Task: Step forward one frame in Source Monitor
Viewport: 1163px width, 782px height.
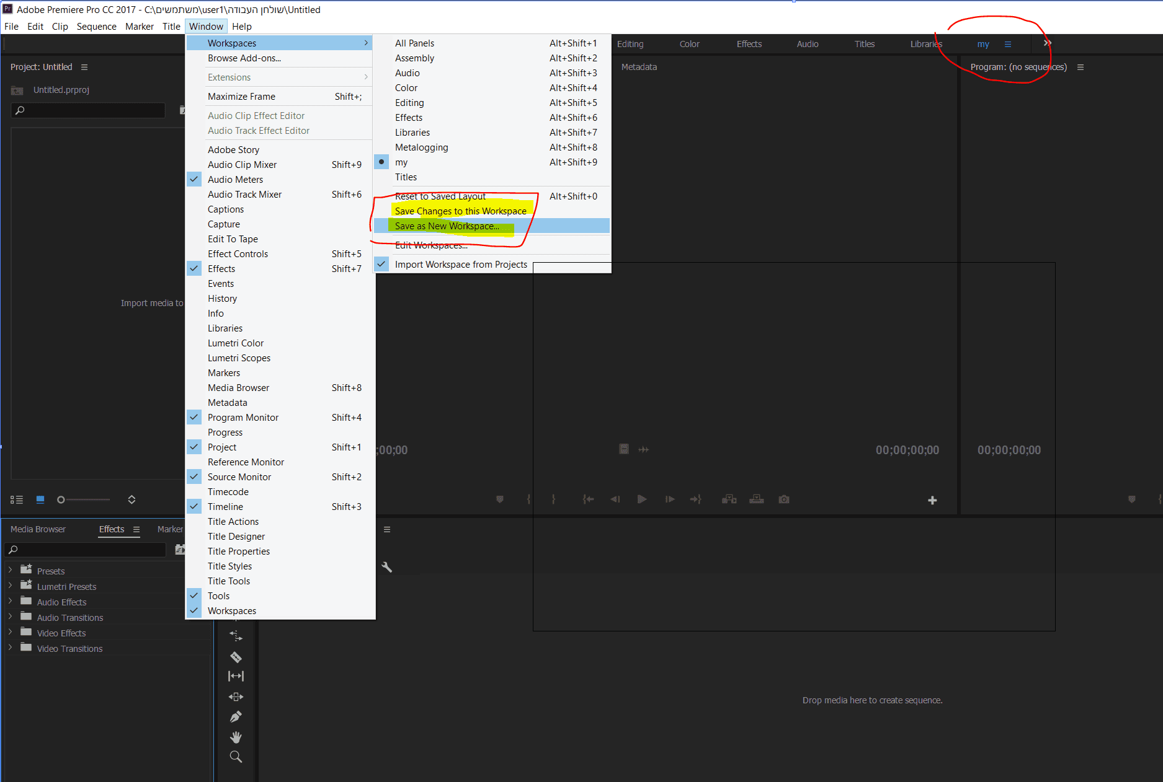Action: coord(670,499)
